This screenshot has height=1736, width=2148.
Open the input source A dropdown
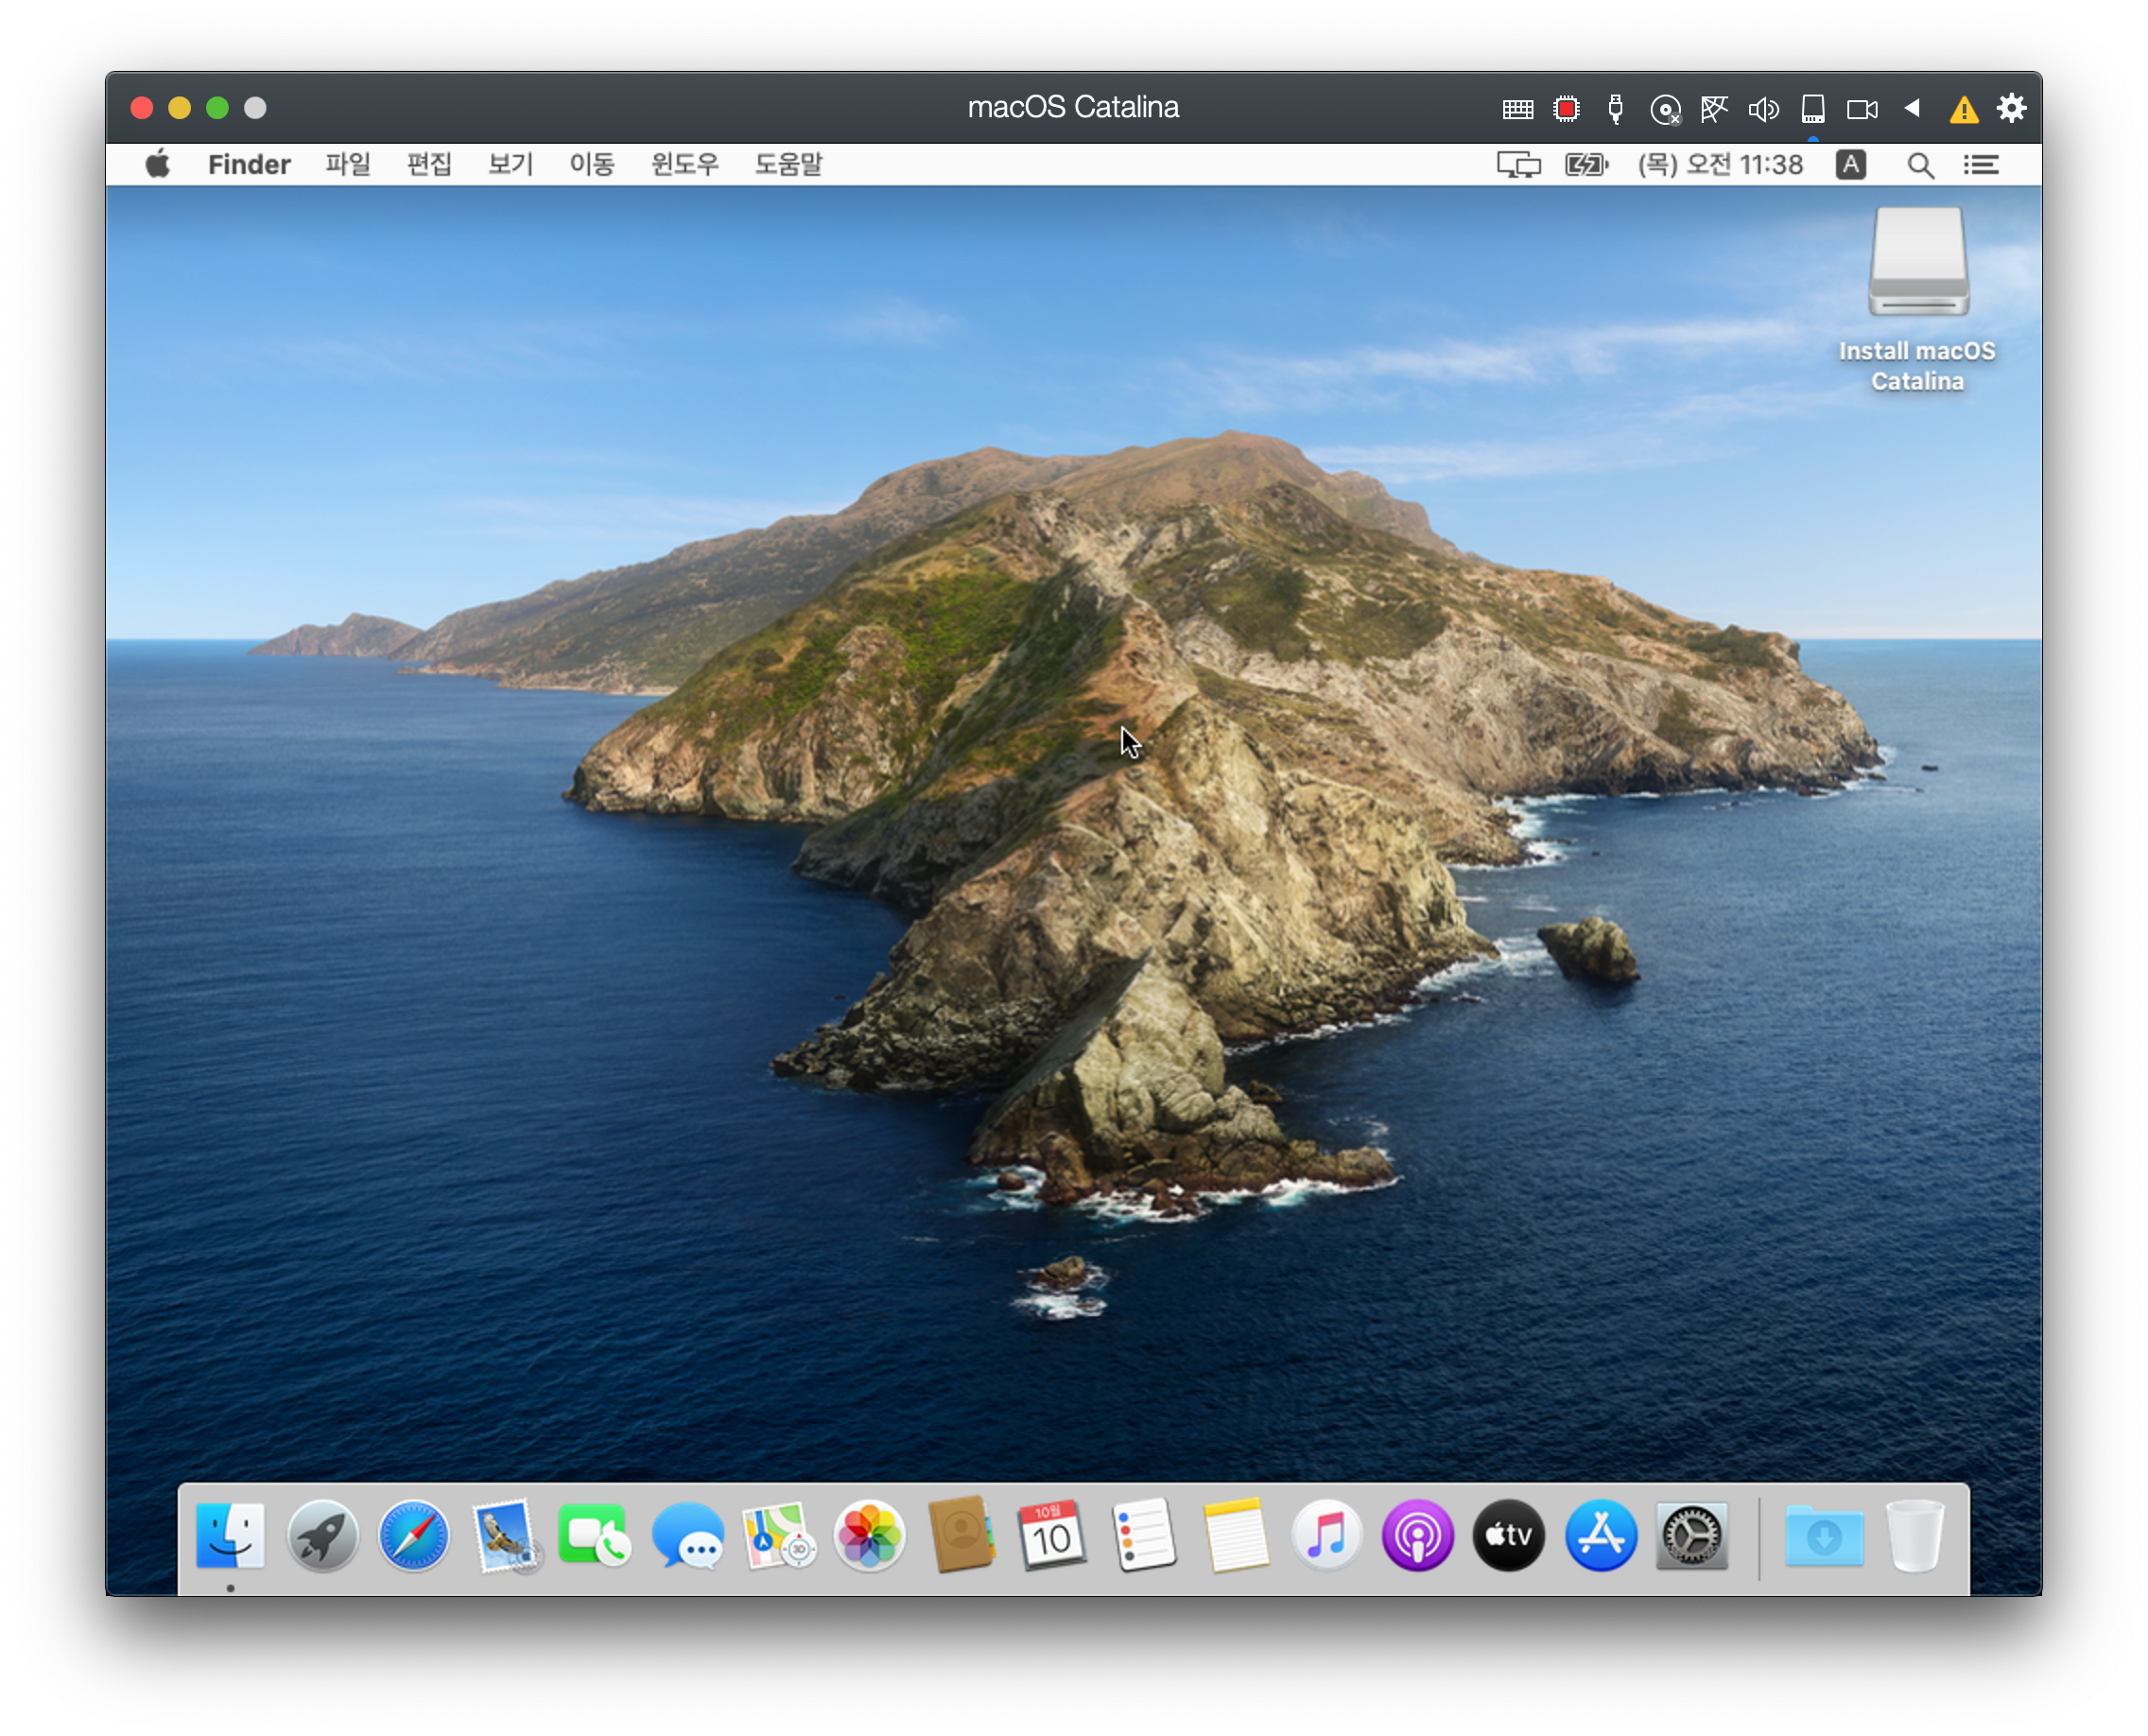[1850, 164]
